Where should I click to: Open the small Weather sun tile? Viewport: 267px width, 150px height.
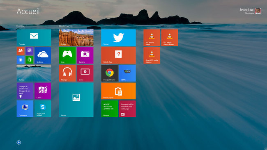[x=21, y=60]
